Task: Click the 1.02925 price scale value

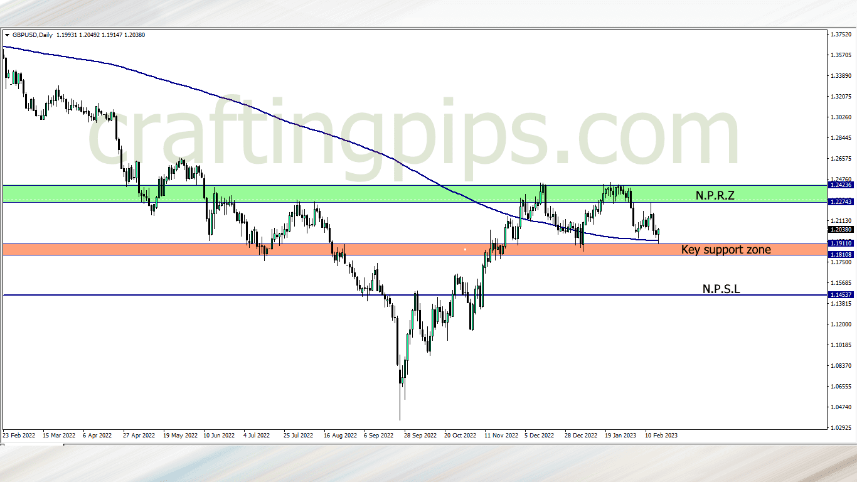Action: (840, 427)
